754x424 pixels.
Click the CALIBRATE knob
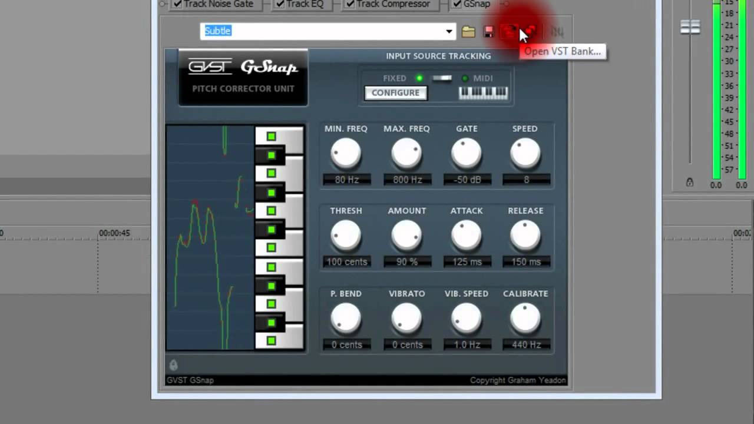(525, 319)
